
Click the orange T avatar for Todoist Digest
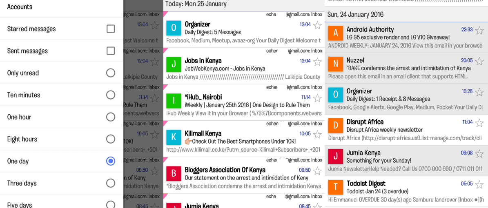click(336, 187)
